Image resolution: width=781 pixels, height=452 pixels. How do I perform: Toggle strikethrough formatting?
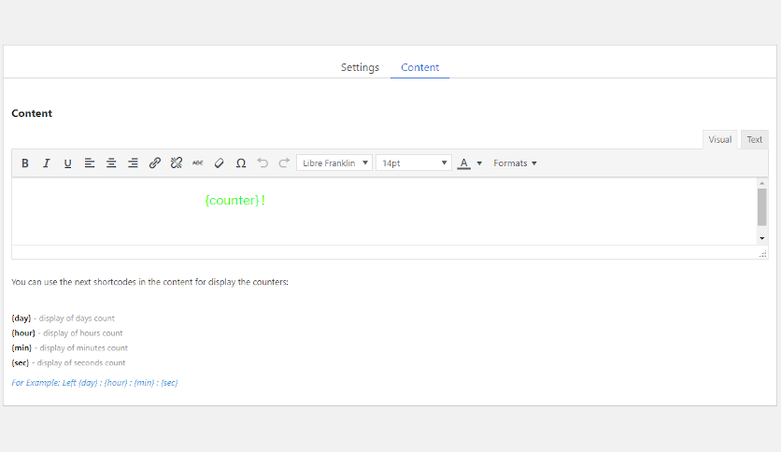198,163
